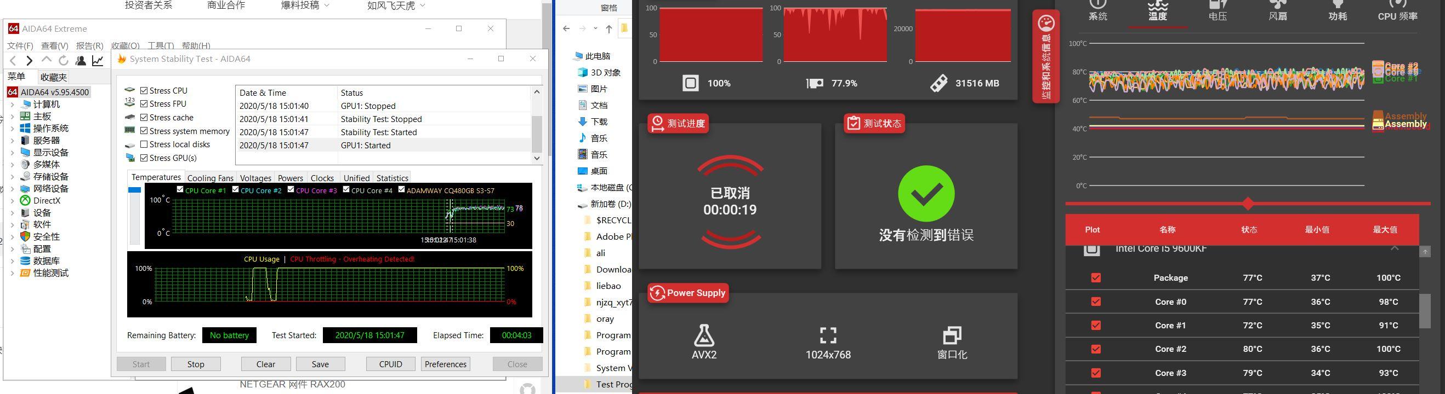Expand the 显示设备 tree node
Viewport: 1445px width, 394px height.
(13, 152)
